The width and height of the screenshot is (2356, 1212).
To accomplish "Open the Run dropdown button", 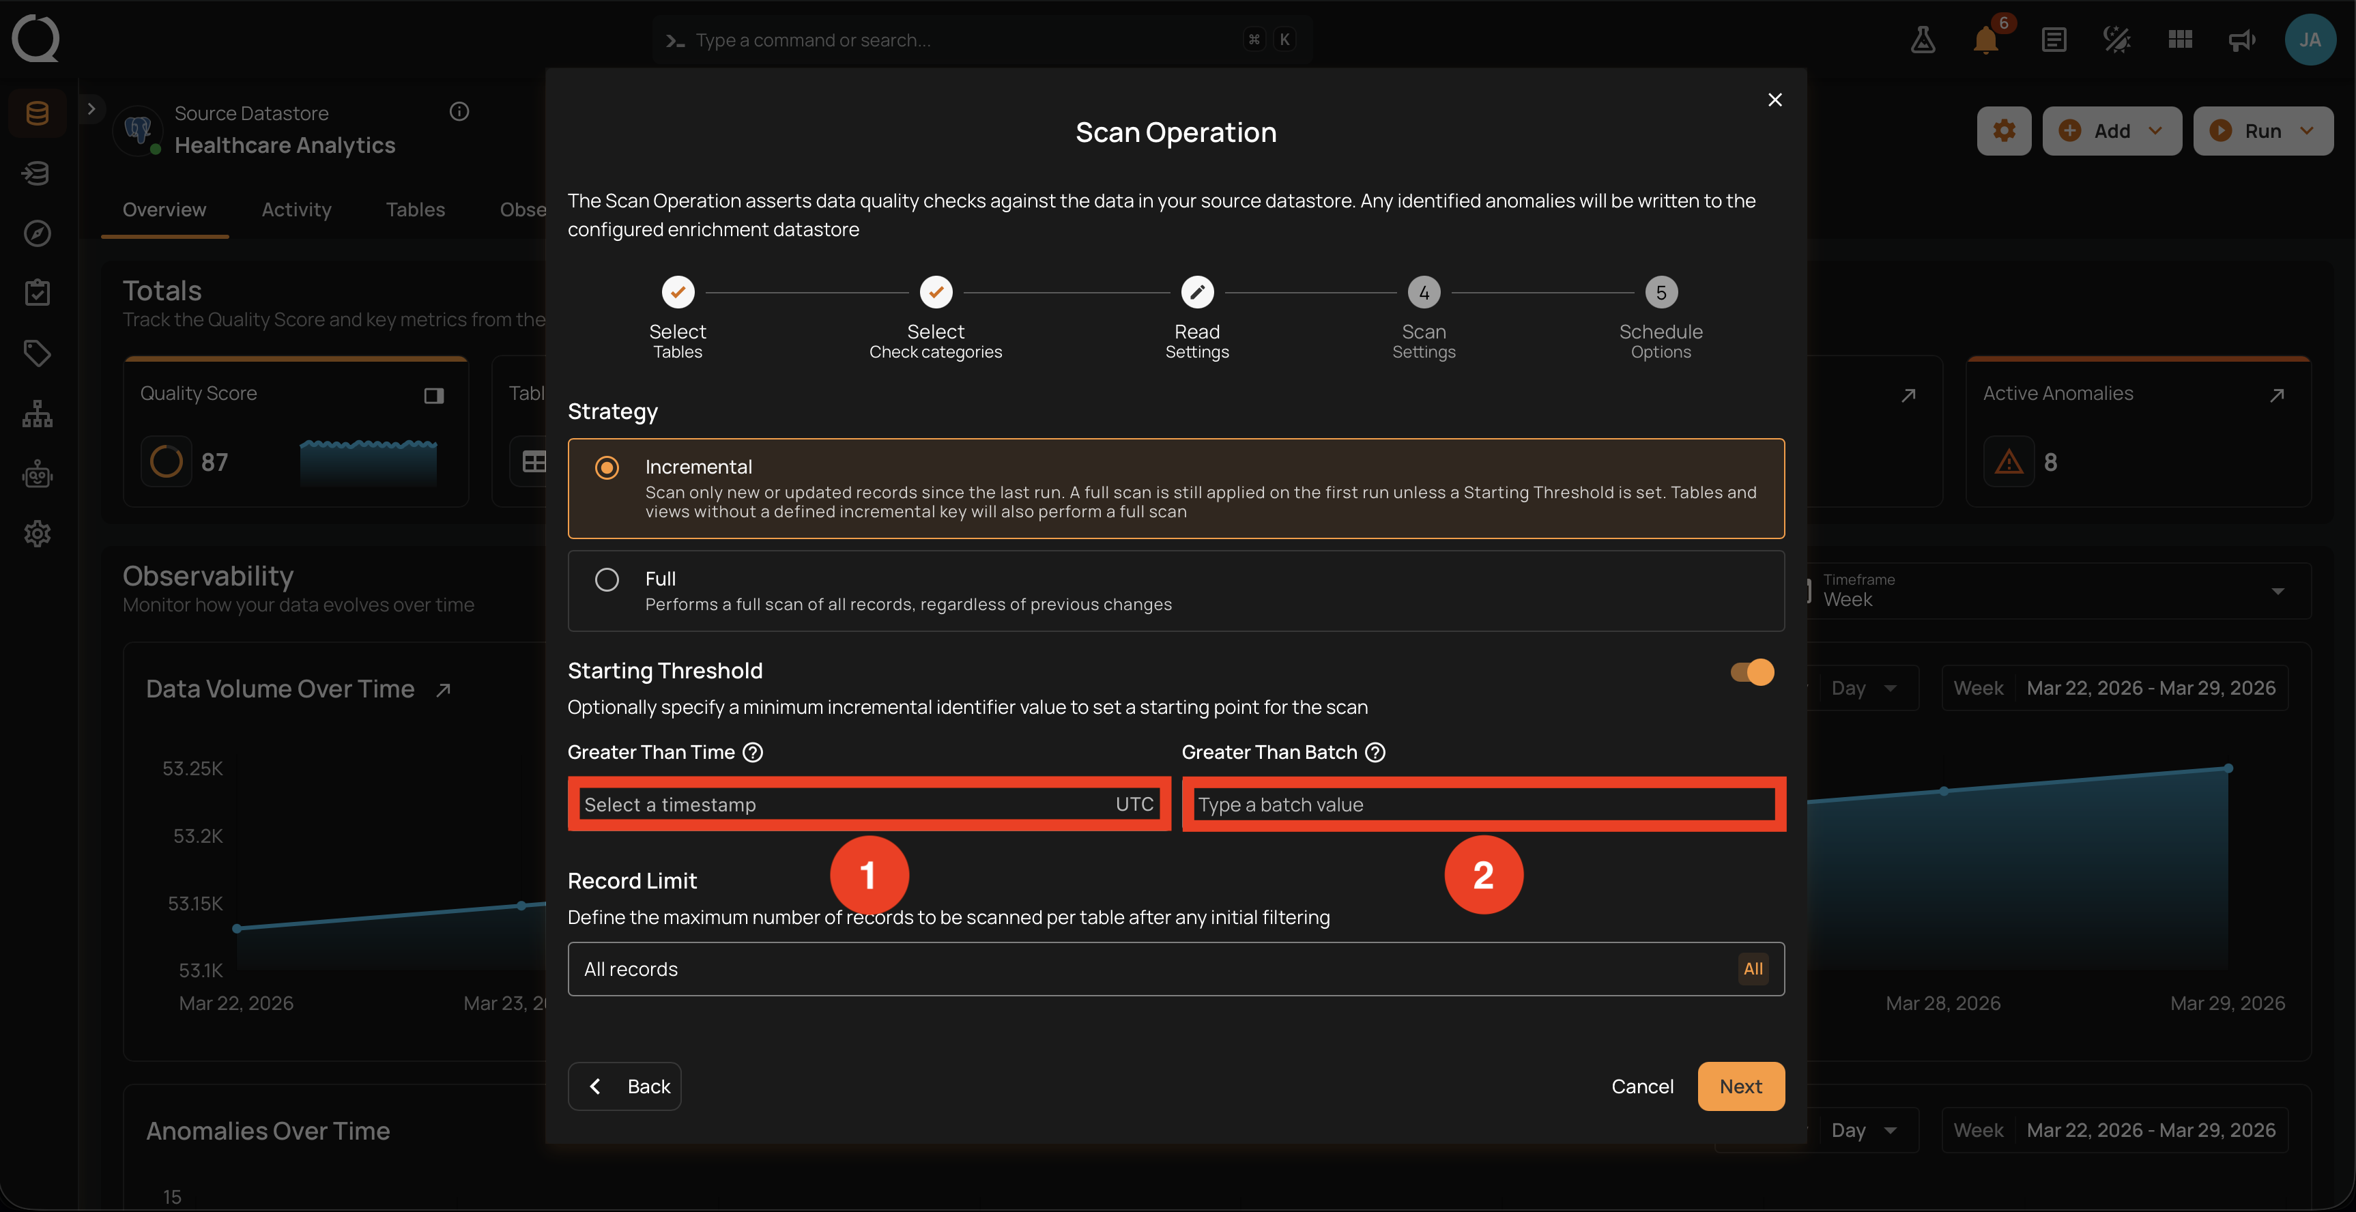I will click(x=2262, y=131).
